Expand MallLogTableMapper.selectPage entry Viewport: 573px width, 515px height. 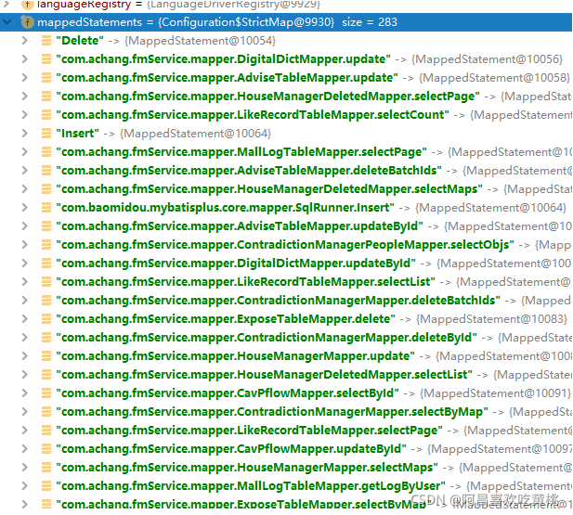click(x=25, y=151)
